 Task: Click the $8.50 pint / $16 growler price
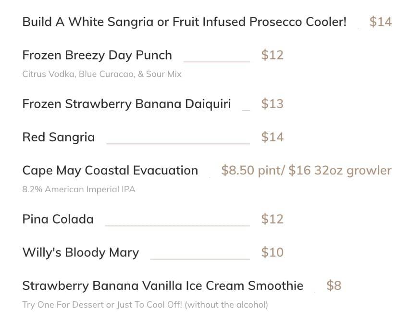pos(306,171)
